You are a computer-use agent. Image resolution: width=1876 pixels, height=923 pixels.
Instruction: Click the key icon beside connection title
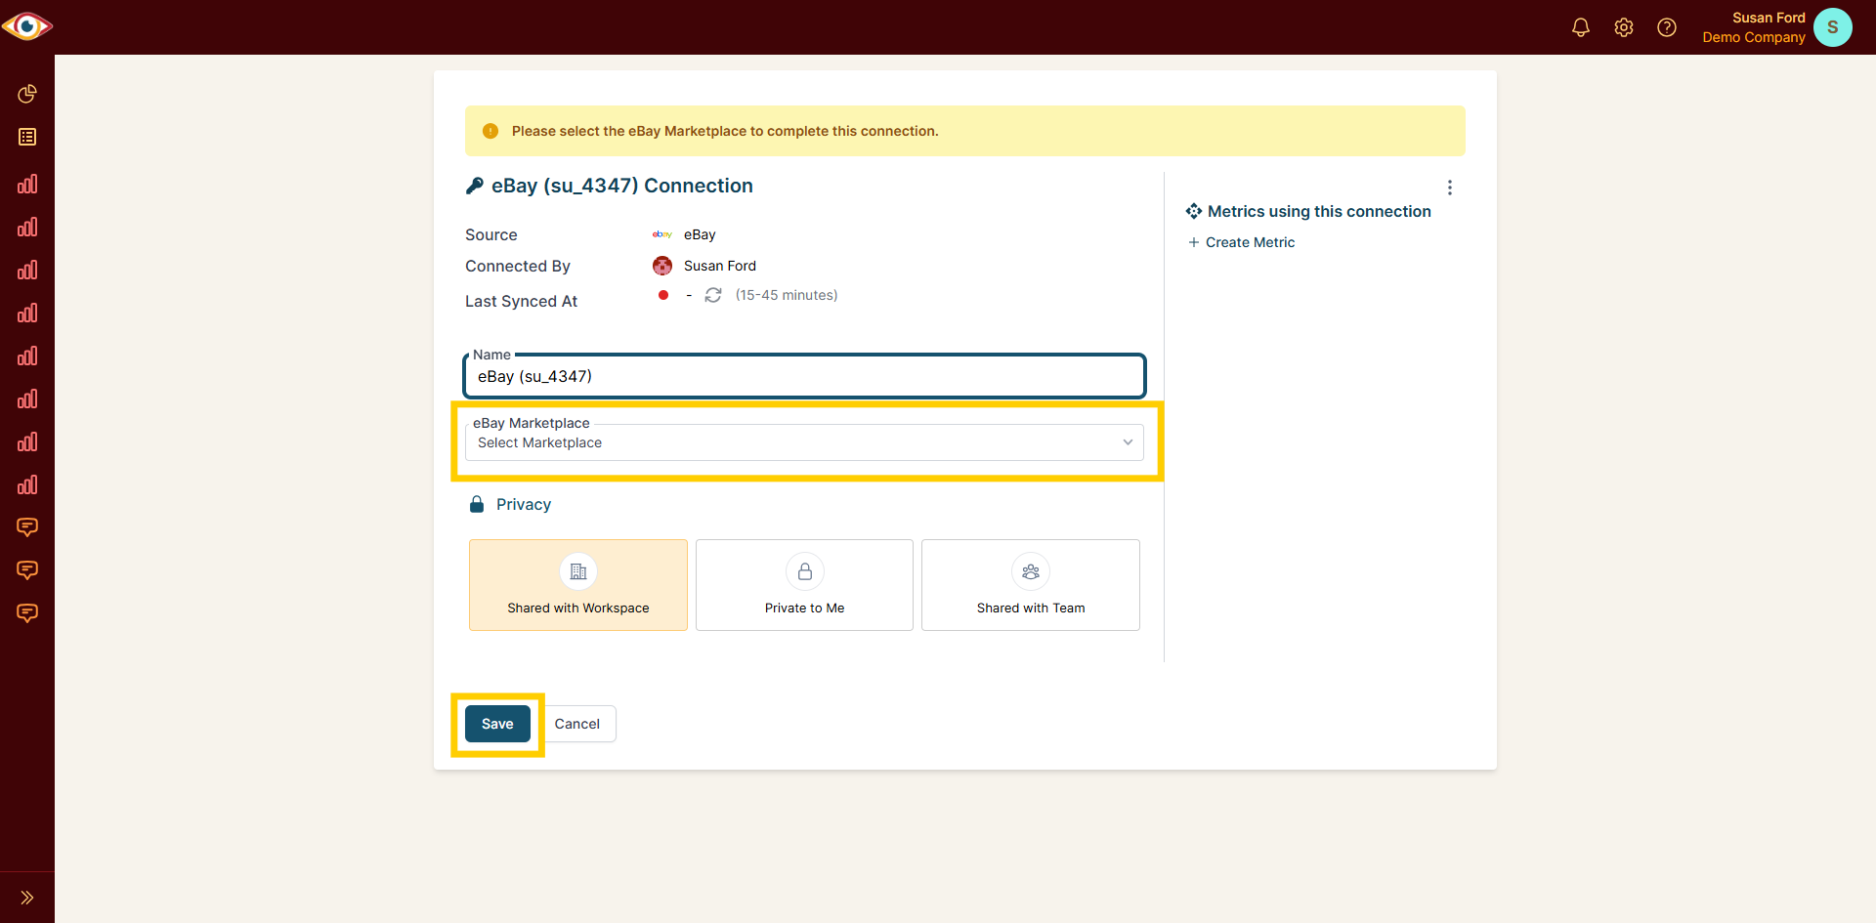pyautogui.click(x=475, y=186)
